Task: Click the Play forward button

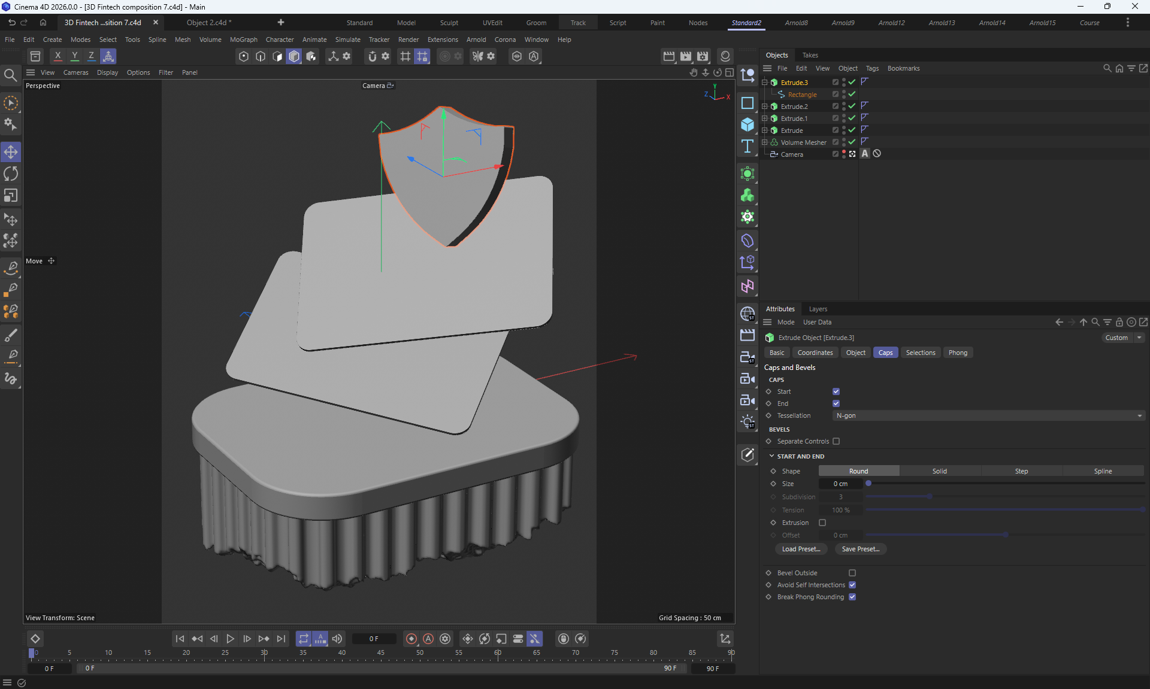Action: point(230,639)
